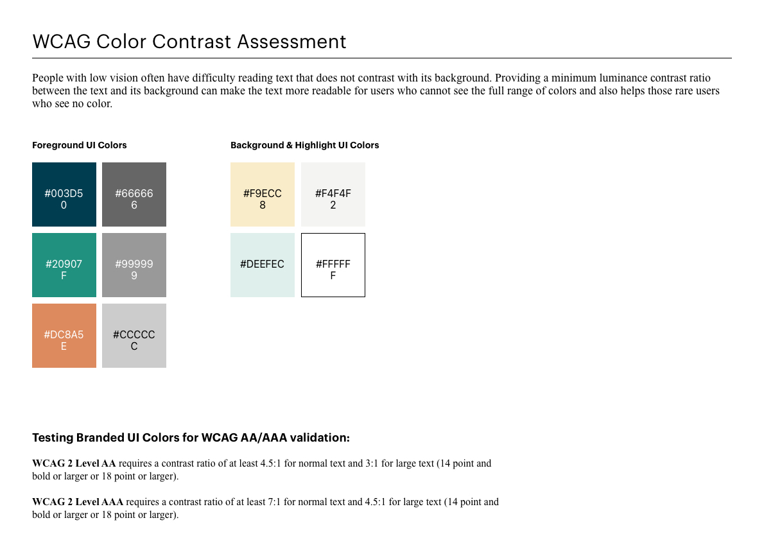The height and width of the screenshot is (552, 764).
Task: Click the intro paragraph about low vision
Action: coord(376,91)
